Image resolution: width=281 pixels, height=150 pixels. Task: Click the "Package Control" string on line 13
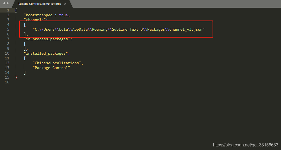click(x=51, y=68)
